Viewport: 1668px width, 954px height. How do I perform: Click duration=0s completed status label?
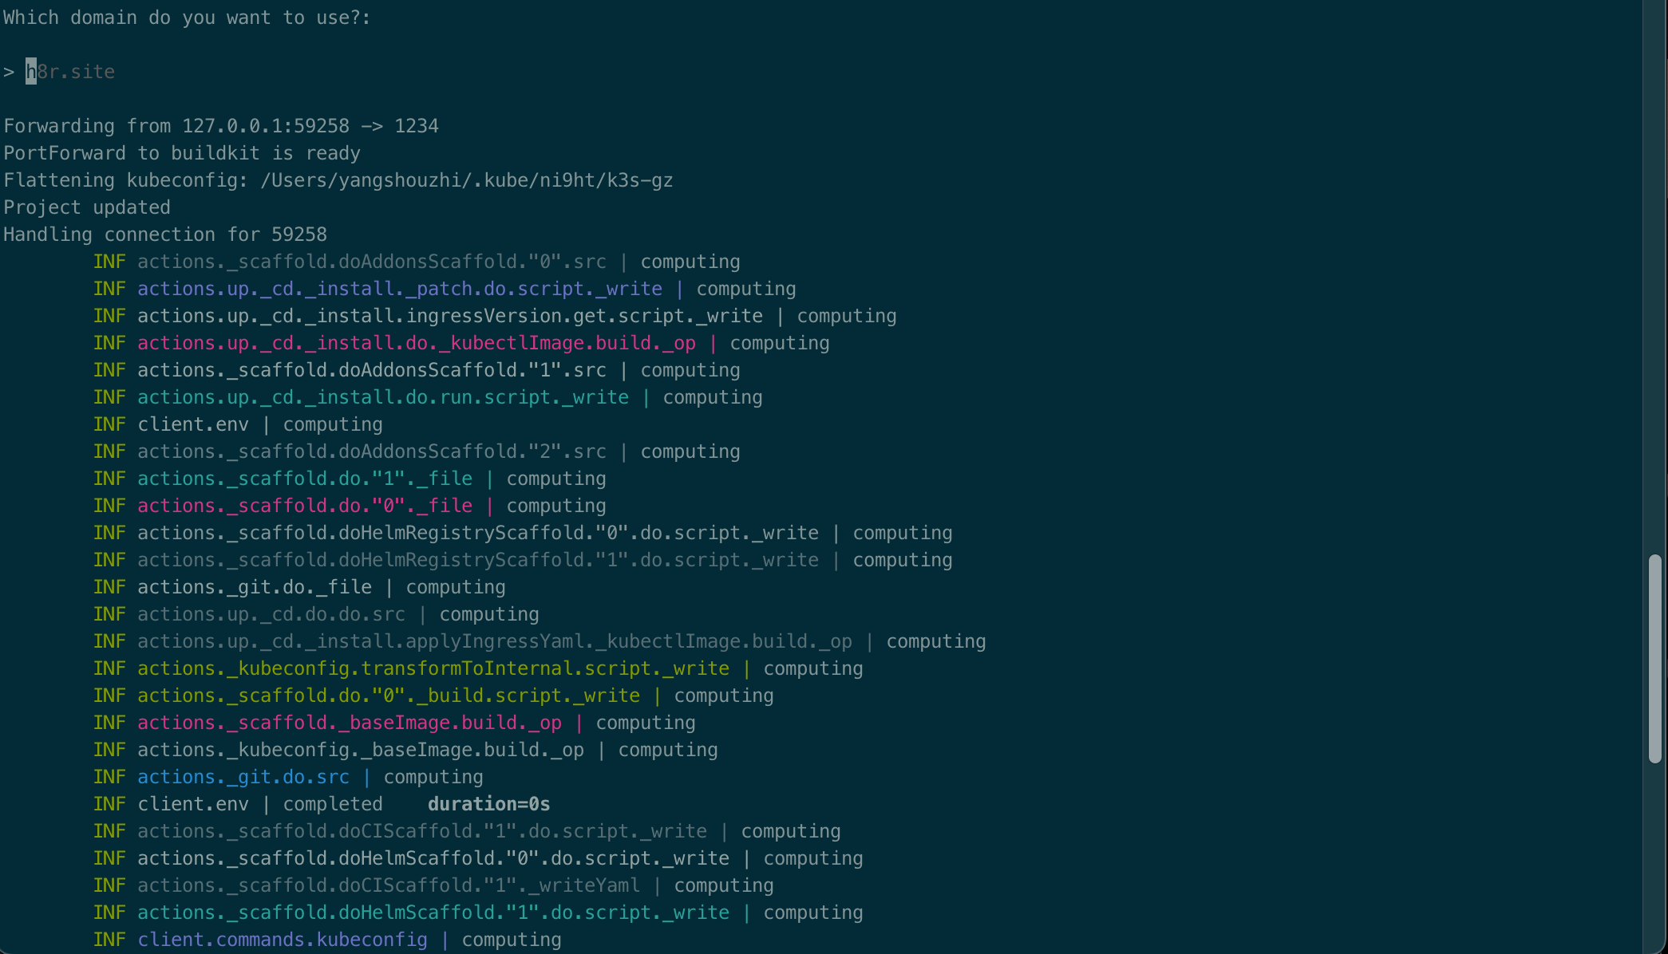coord(488,804)
